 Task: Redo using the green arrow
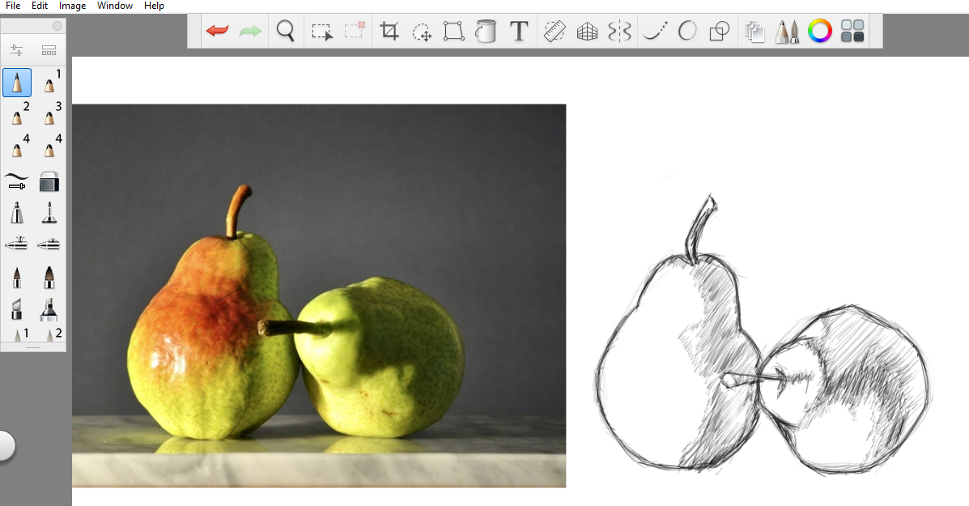[250, 30]
